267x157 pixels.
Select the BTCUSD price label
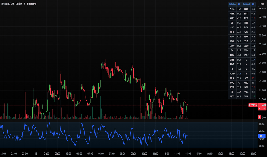tap(252, 105)
